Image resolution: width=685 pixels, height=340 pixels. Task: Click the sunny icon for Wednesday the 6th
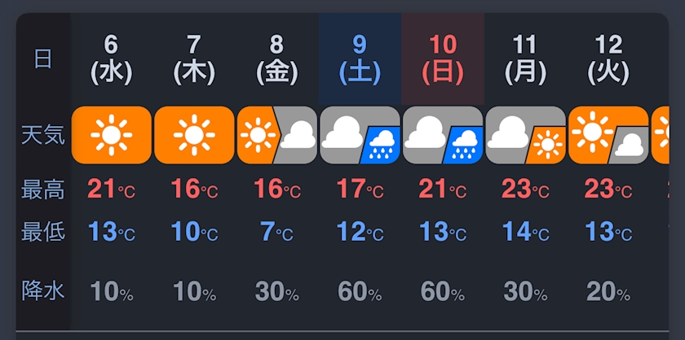pyautogui.click(x=112, y=134)
